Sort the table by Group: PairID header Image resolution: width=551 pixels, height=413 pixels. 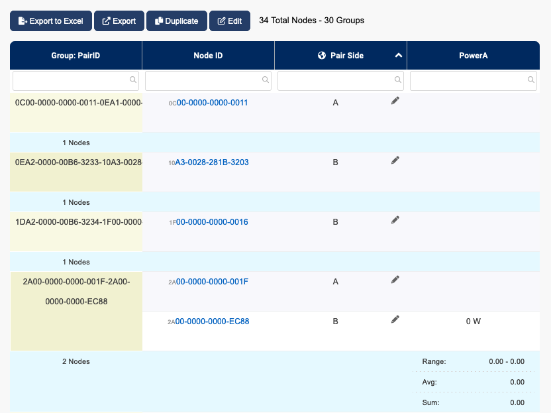(x=75, y=56)
